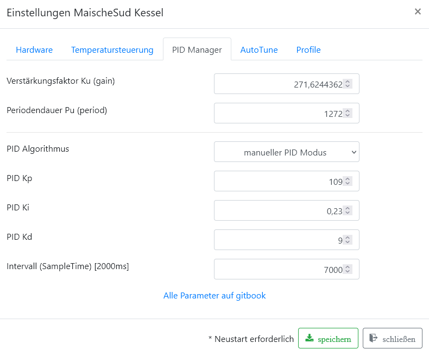Open the AutoTune tab

(x=259, y=50)
